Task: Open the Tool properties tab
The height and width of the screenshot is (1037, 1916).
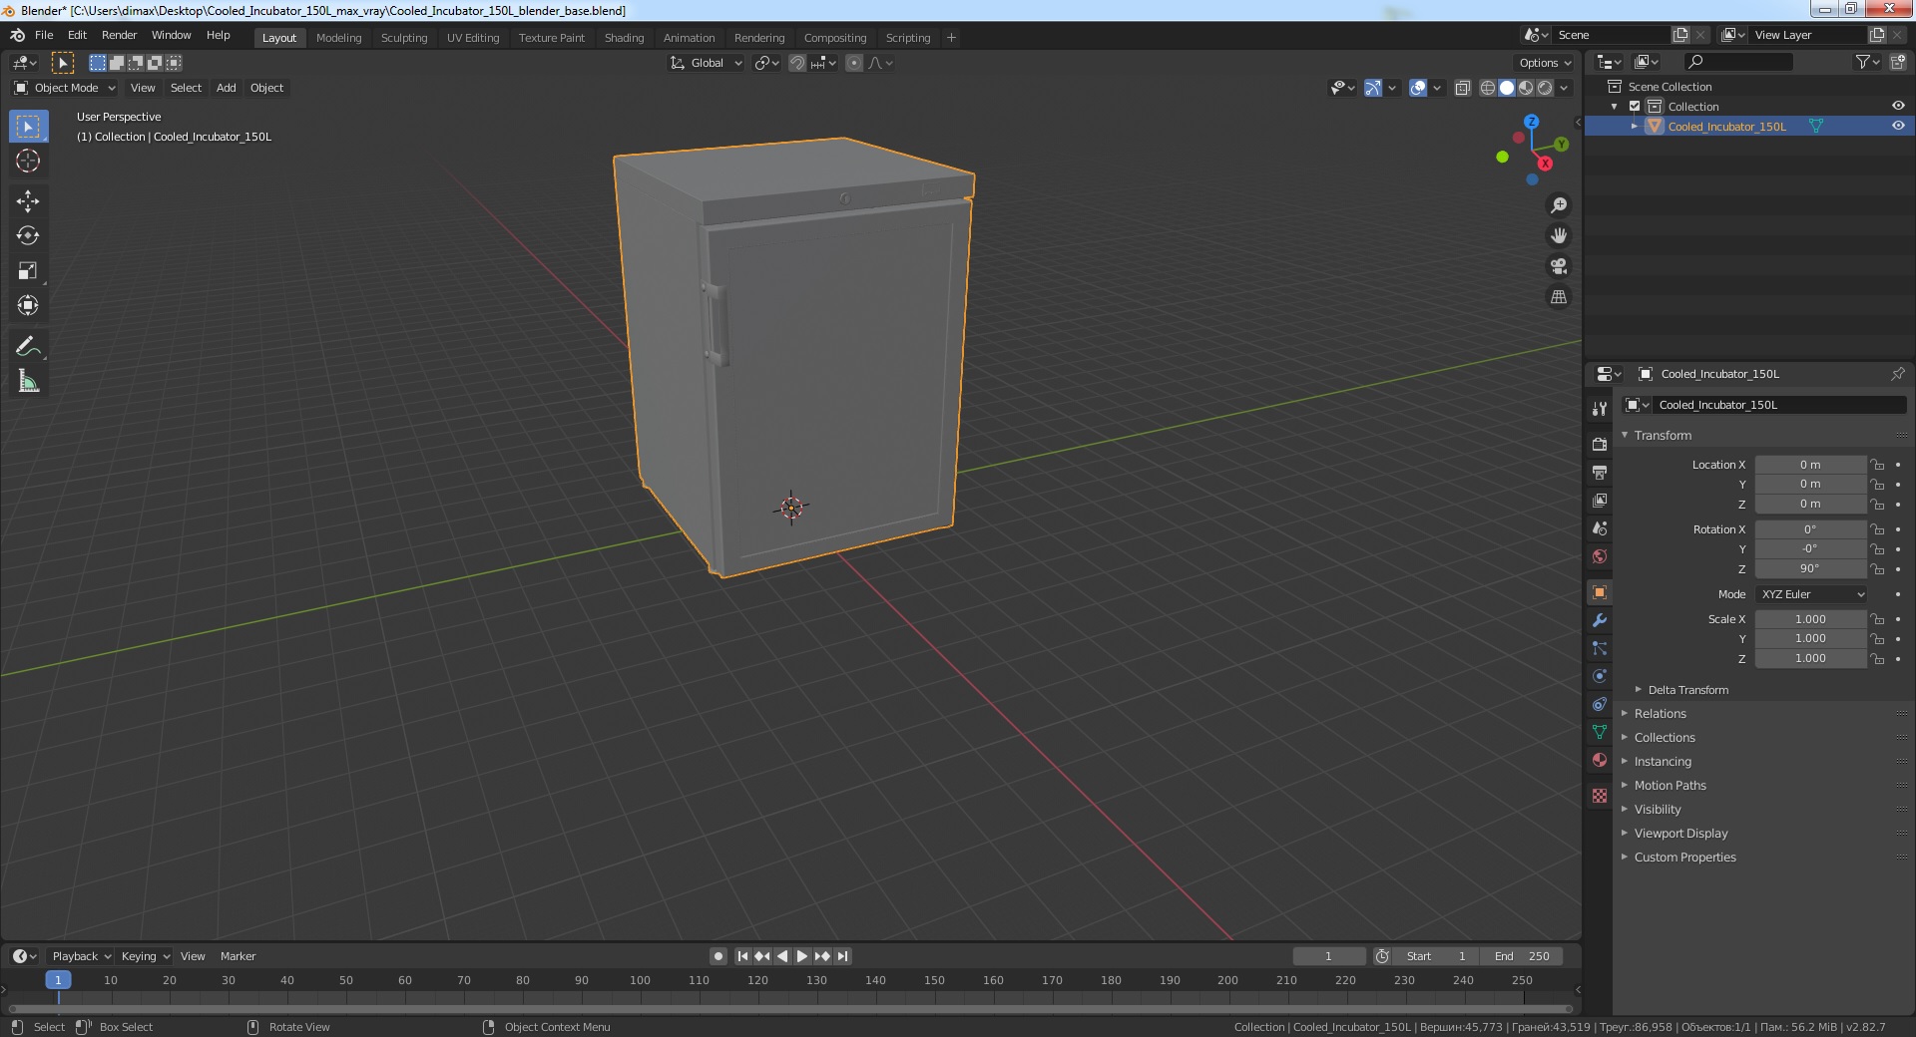Action: click(1600, 409)
